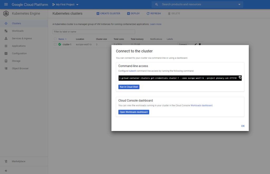Viewport: 270px width, 174px height.
Task: Open the main hamburger navigation menu
Action: (x=6, y=4)
